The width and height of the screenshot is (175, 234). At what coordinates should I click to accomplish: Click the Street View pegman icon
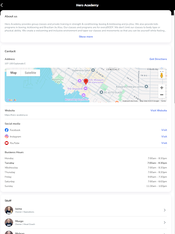[x=162, y=75]
